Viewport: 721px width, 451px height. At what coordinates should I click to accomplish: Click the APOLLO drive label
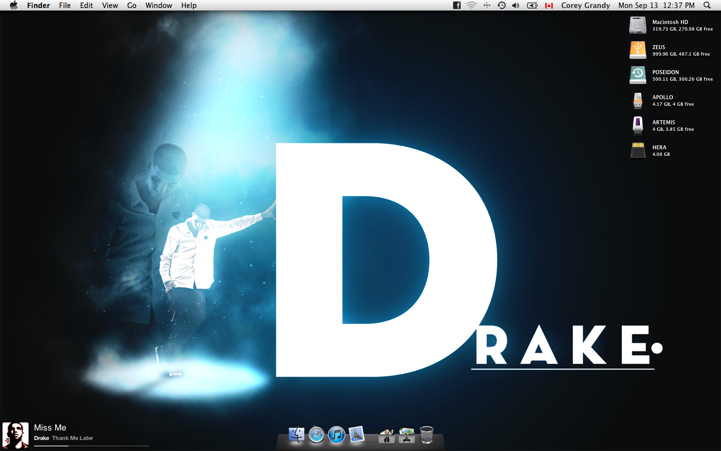click(662, 97)
